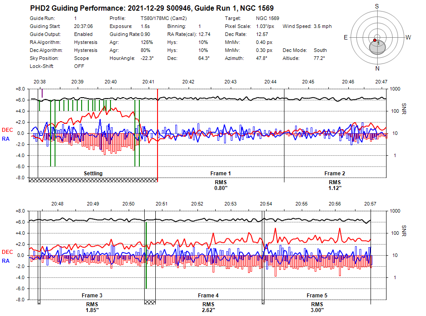The width and height of the screenshot is (426, 316).
Task: Click the 20:51 time label on lower axis
Action: tap(162, 204)
